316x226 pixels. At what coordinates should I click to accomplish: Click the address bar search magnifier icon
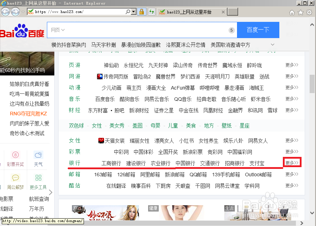128,12
